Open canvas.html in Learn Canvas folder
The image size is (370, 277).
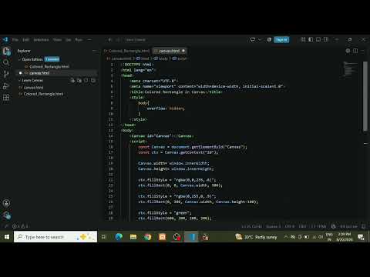33,88
